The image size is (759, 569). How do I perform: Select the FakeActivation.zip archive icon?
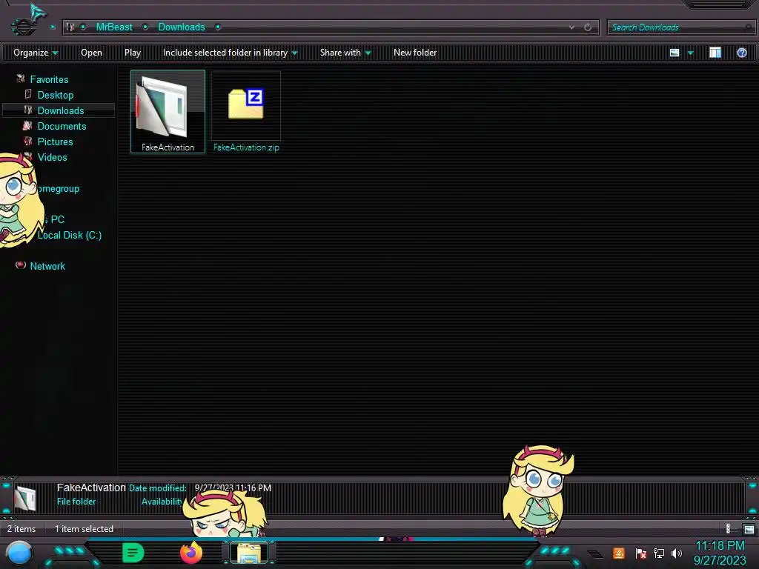point(246,104)
